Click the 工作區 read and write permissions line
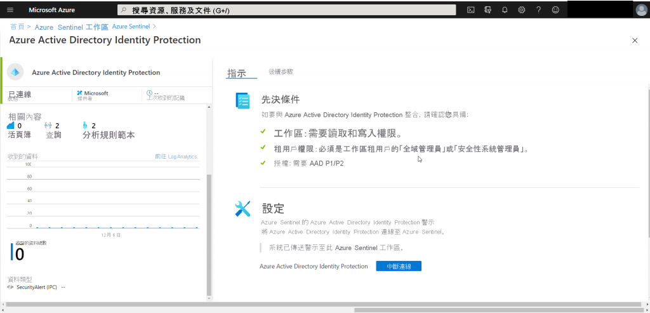The width and height of the screenshot is (650, 313). [338, 133]
